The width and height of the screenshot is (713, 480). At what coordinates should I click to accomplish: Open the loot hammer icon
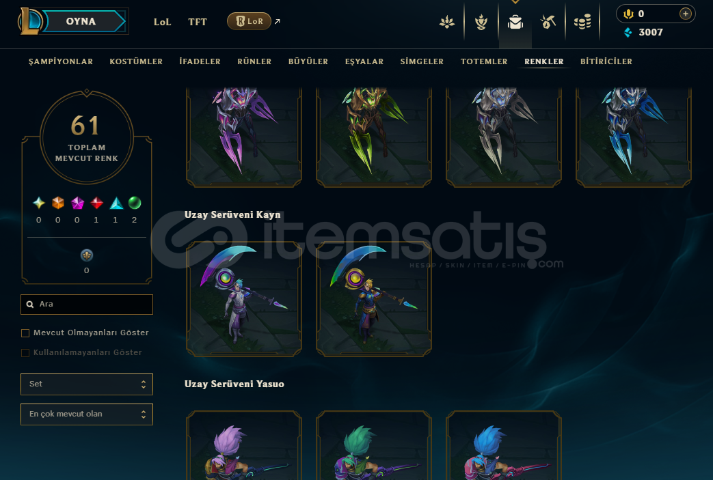tap(548, 22)
